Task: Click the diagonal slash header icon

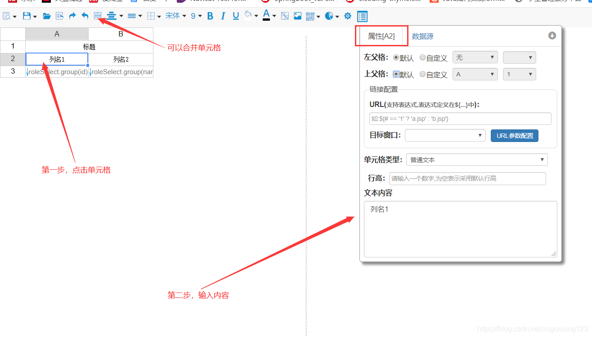Action: click(x=285, y=16)
